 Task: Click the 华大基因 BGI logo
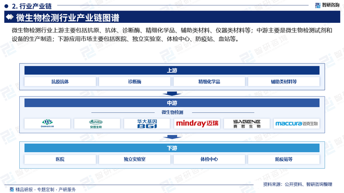pos(147,123)
